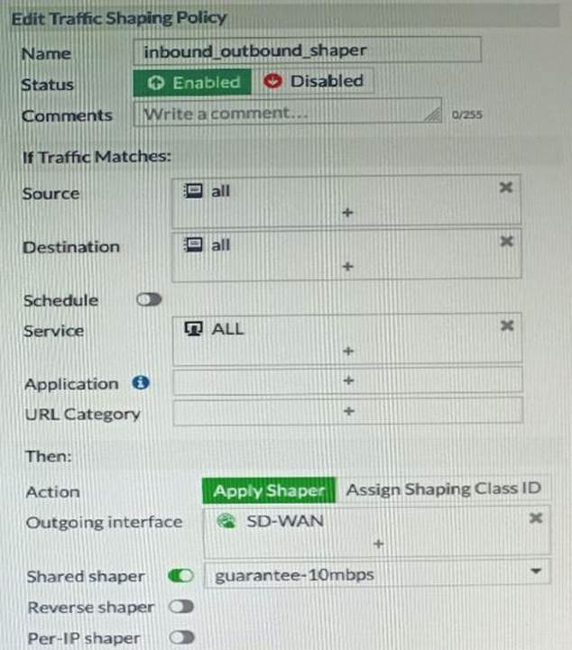Select the Apply Shaper action
The width and height of the screenshot is (572, 650).
[x=269, y=490]
